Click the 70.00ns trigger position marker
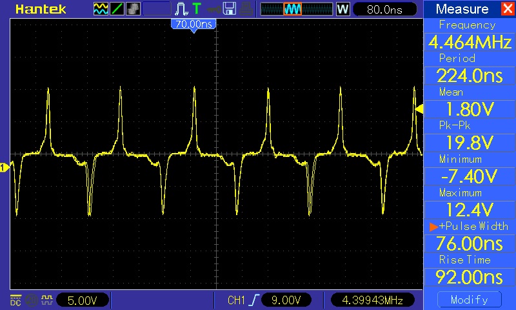Screen dimensions: 516x310 (193, 25)
